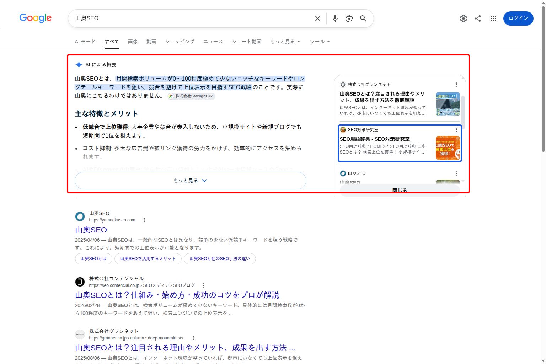Switch to ショッピング tab

pos(180,42)
